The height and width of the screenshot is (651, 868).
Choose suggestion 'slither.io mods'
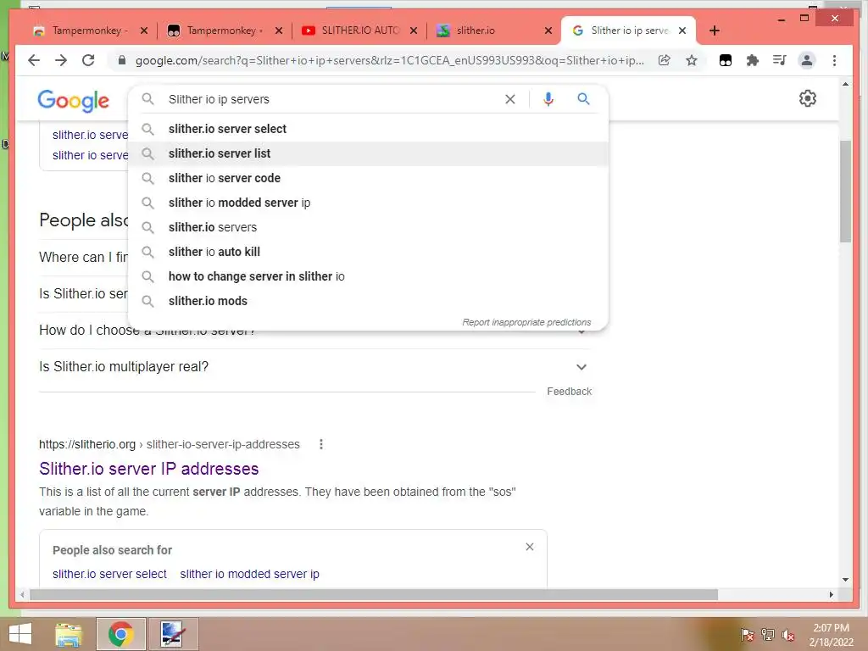tap(368, 301)
